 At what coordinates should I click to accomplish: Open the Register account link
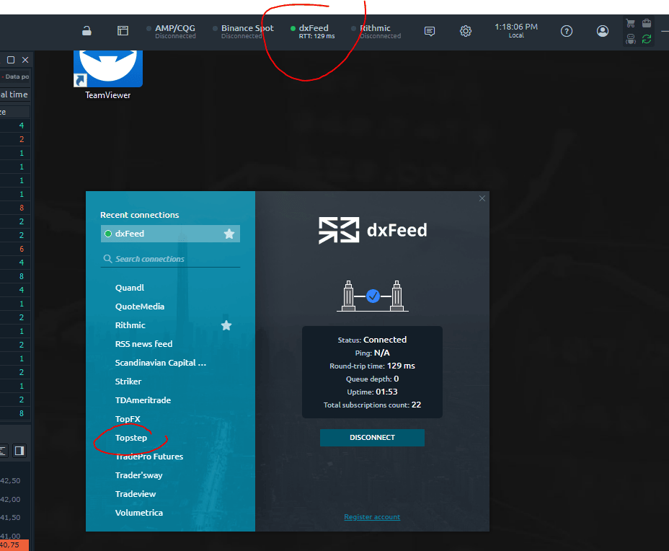point(372,517)
